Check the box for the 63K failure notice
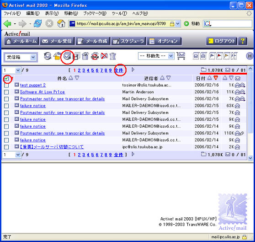Image resolution: width=255 pixels, height=242 pixels. coord(6,106)
